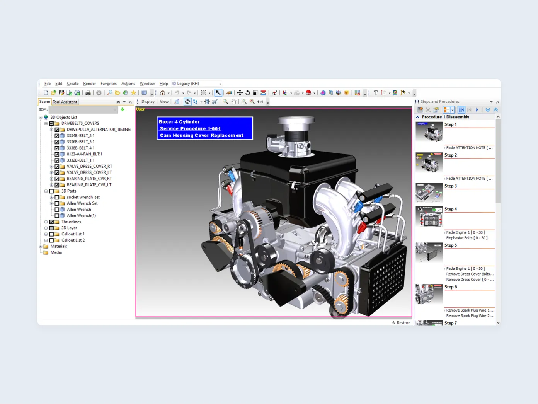Click the yellow star favorites icon
538x404 pixels.
134,93
